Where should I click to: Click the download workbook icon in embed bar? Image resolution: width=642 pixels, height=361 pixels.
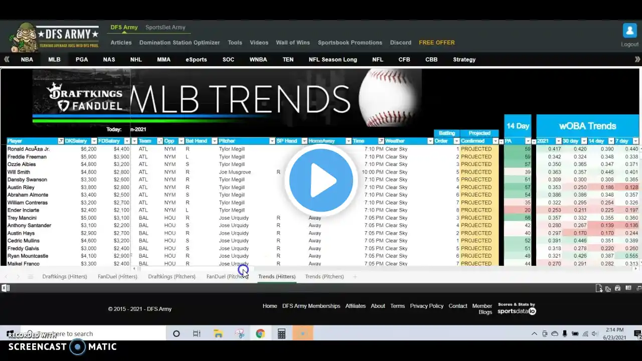point(598,288)
